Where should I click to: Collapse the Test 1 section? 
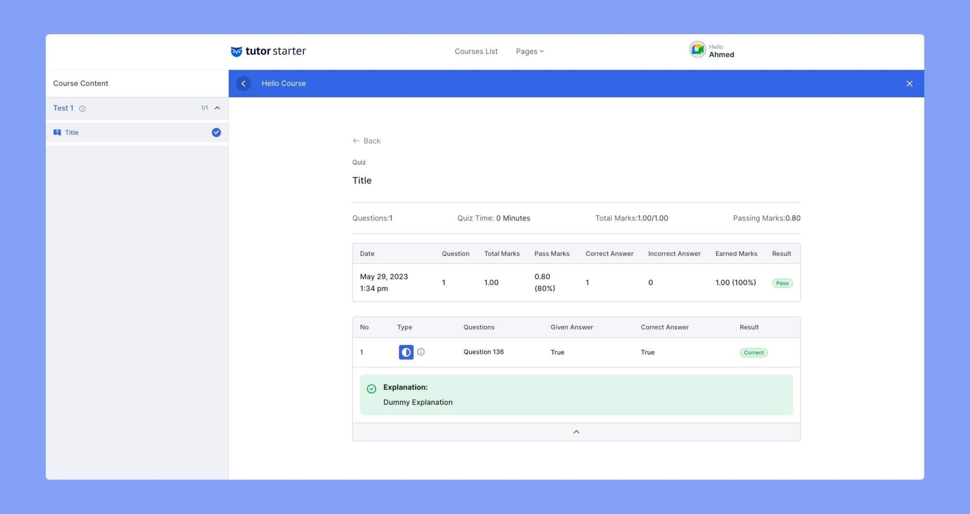click(x=217, y=108)
